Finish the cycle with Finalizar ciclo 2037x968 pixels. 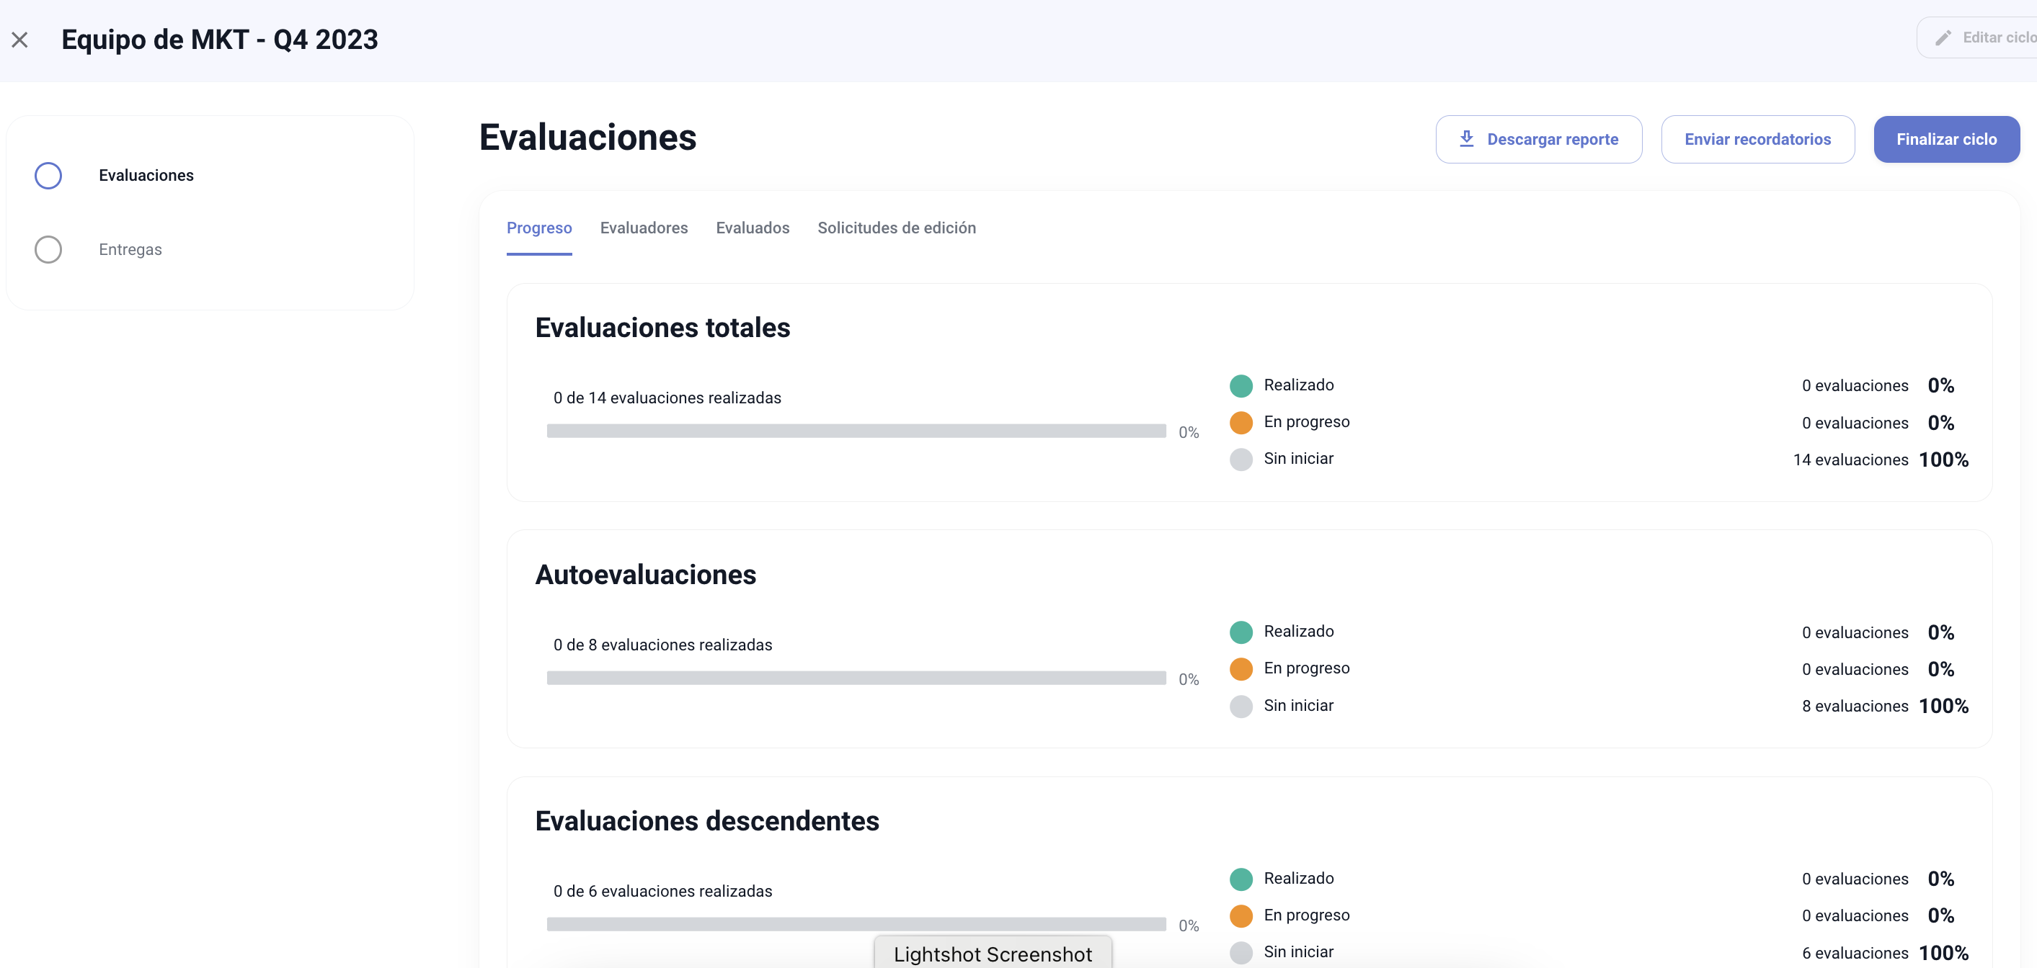[1946, 139]
